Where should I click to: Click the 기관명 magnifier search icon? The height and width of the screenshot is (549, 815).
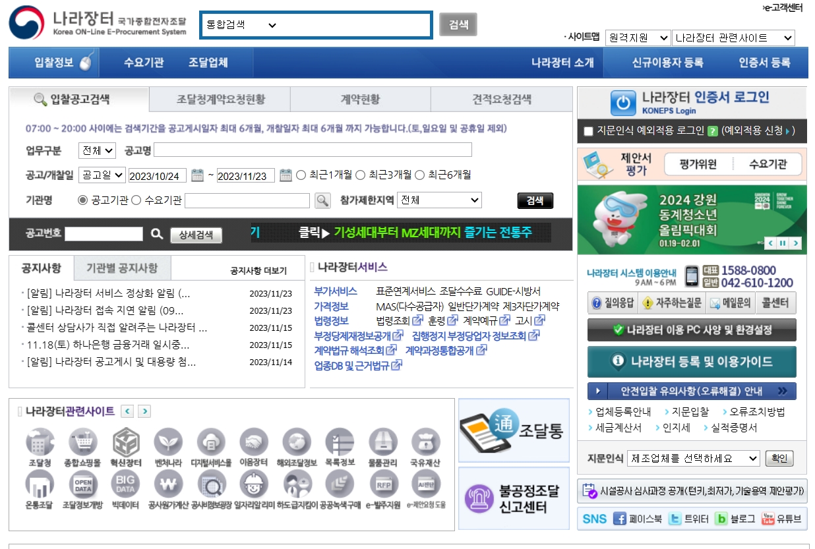tap(322, 200)
